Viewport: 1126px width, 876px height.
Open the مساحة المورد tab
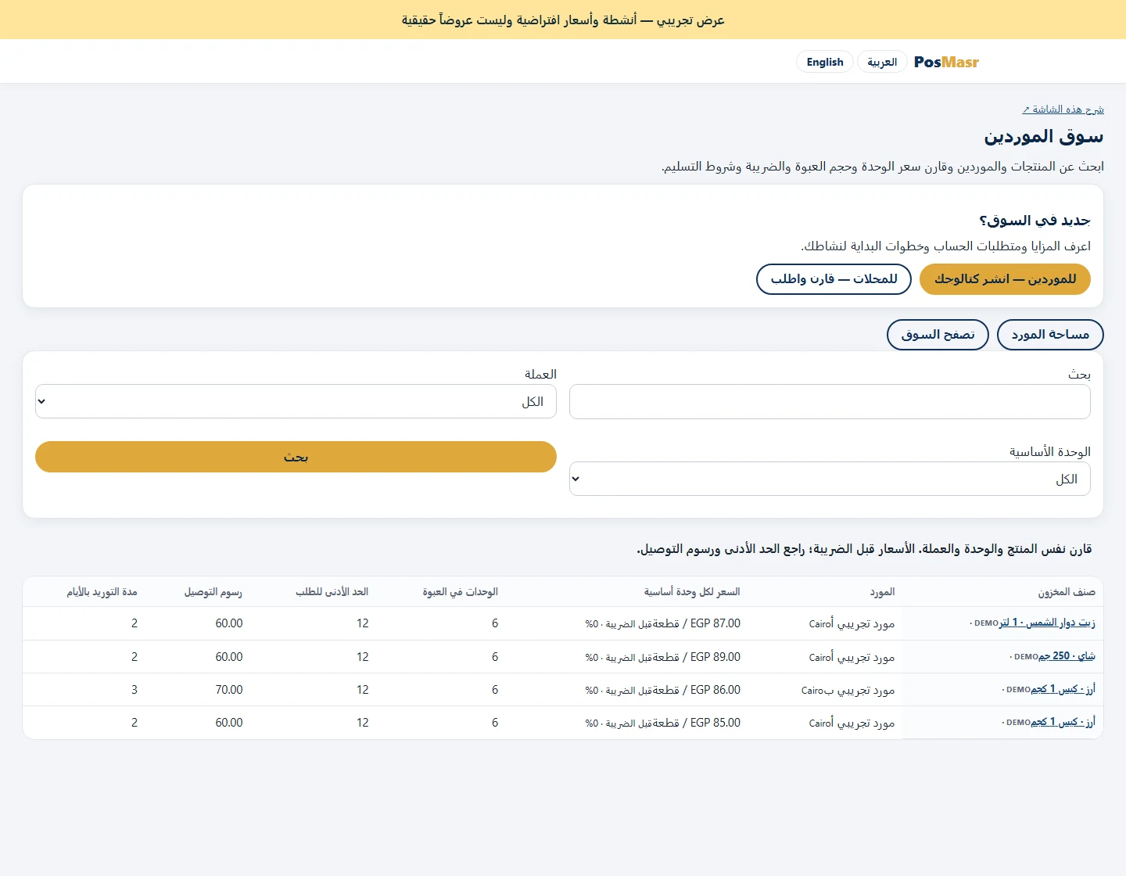(1050, 335)
